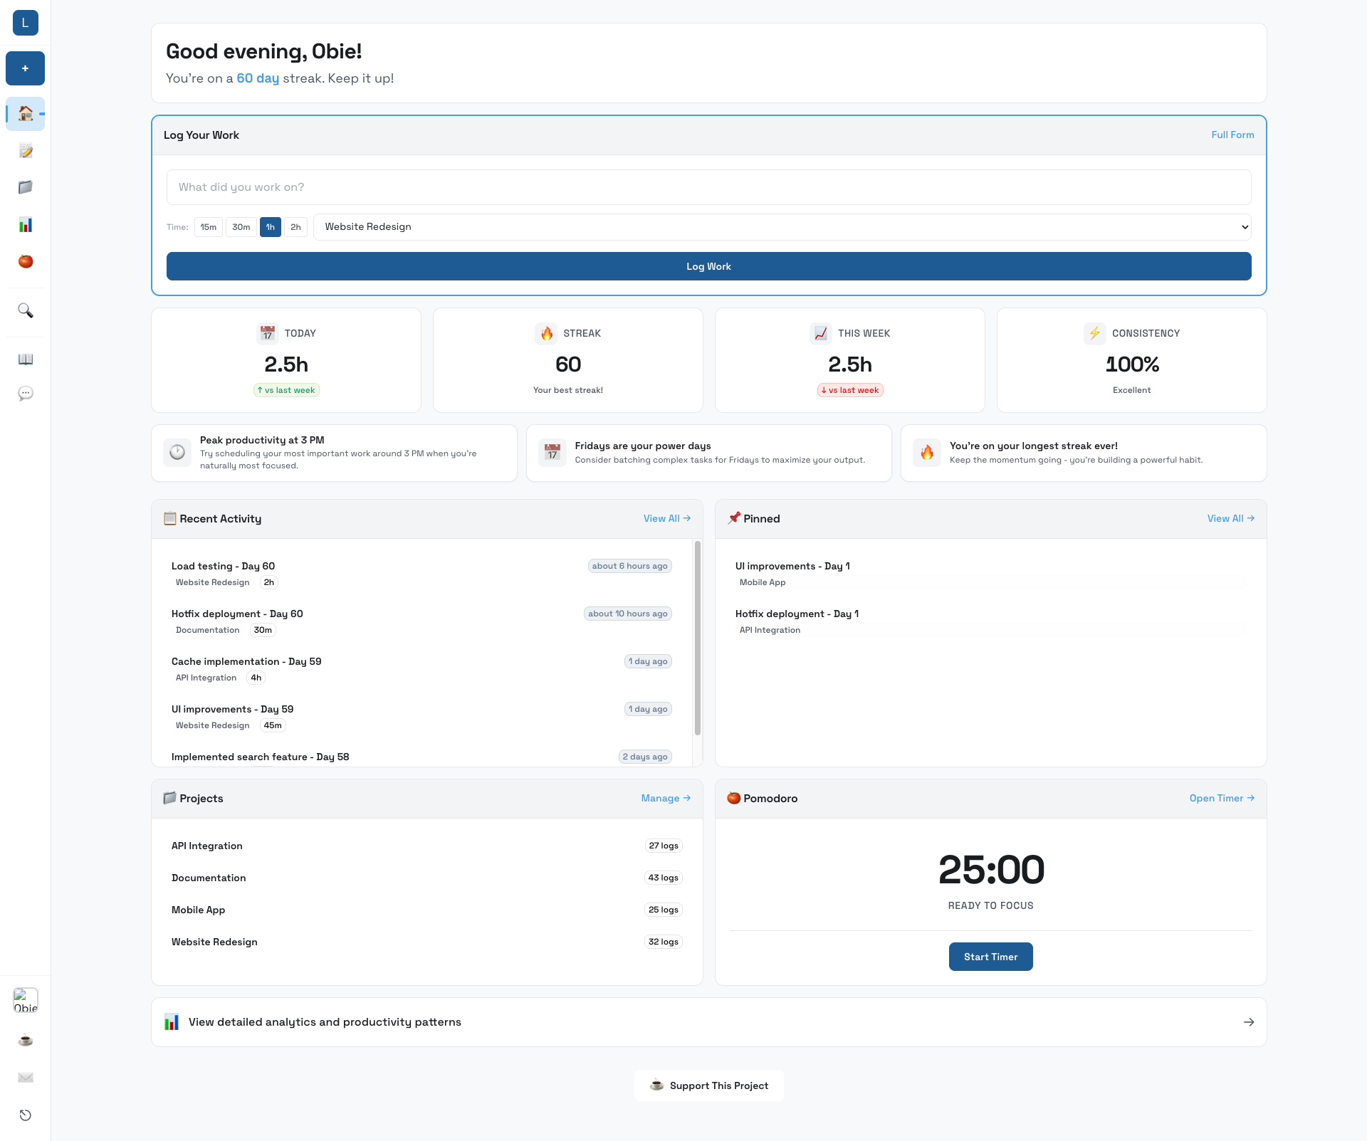The image size is (1367, 1141).
Task: Open the guide via the book icon
Action: (25, 359)
